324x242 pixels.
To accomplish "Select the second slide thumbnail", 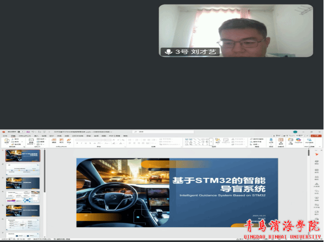I will tap(23, 169).
